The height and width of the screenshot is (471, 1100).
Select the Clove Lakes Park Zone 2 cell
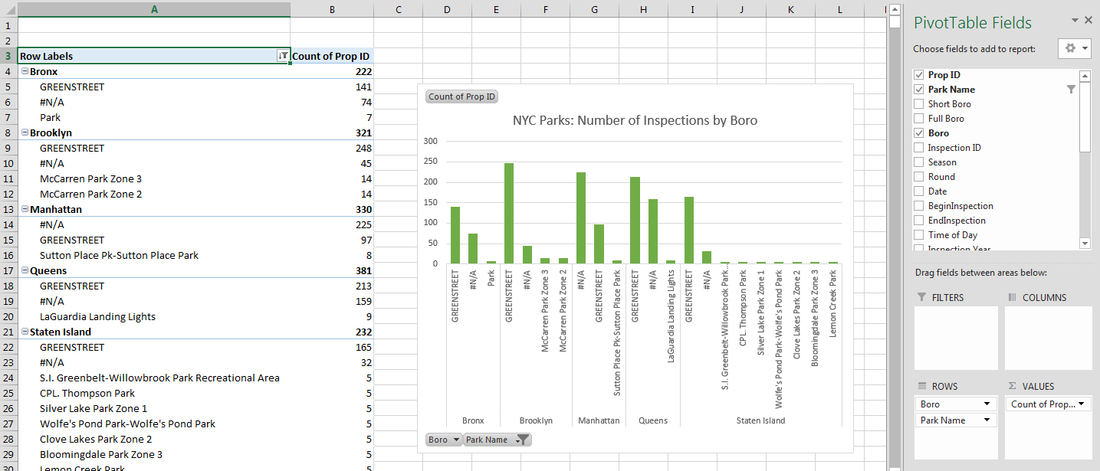click(154, 439)
